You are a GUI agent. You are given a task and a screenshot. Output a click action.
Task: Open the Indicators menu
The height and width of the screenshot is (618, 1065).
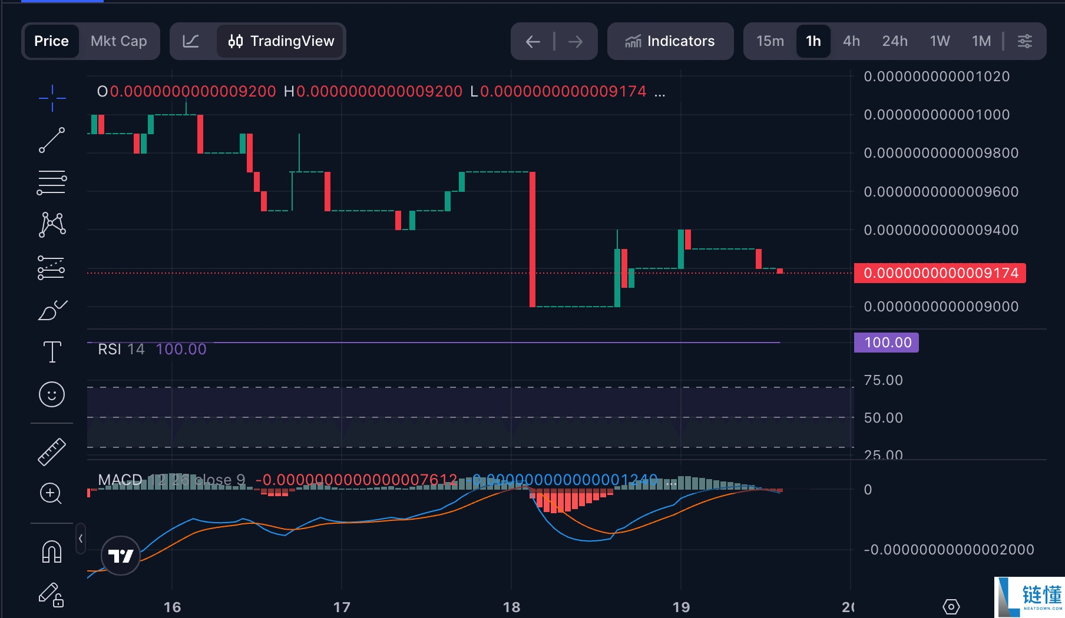[670, 41]
